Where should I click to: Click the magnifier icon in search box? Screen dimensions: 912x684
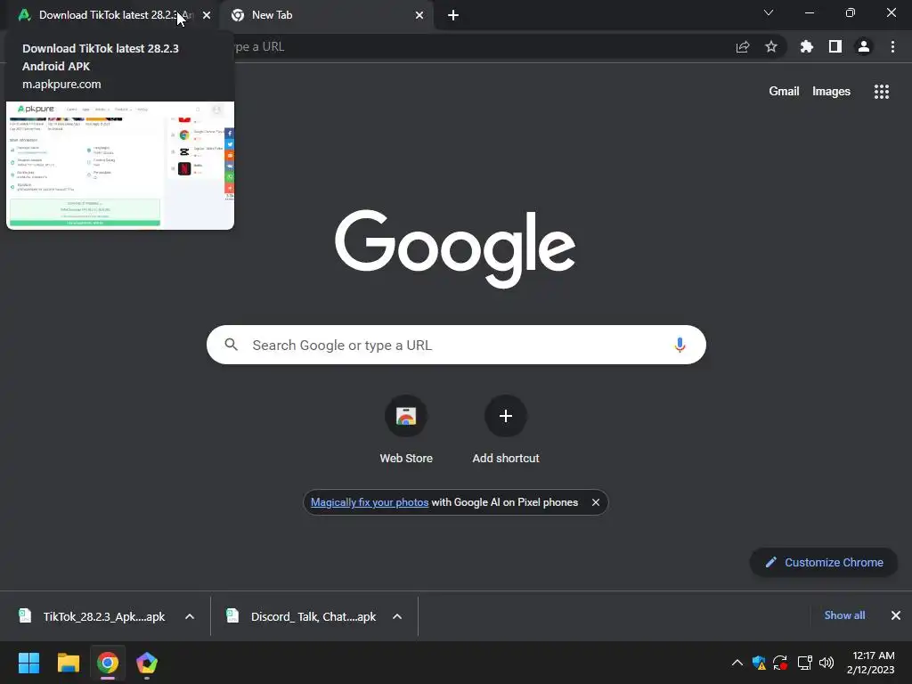click(231, 345)
